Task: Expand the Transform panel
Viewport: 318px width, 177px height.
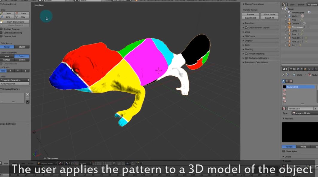Action: pos(249,23)
